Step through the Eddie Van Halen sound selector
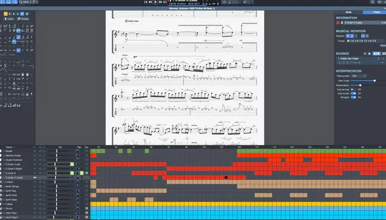The height and width of the screenshot is (220, 386). (379, 59)
